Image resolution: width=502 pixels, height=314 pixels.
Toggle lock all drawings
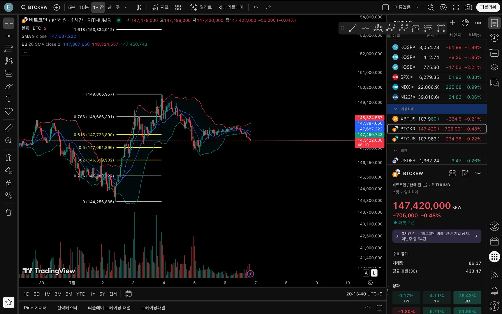[x=9, y=183]
